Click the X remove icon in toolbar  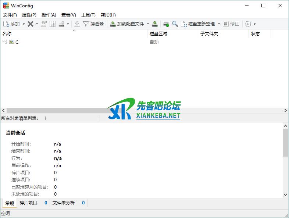[31, 24]
